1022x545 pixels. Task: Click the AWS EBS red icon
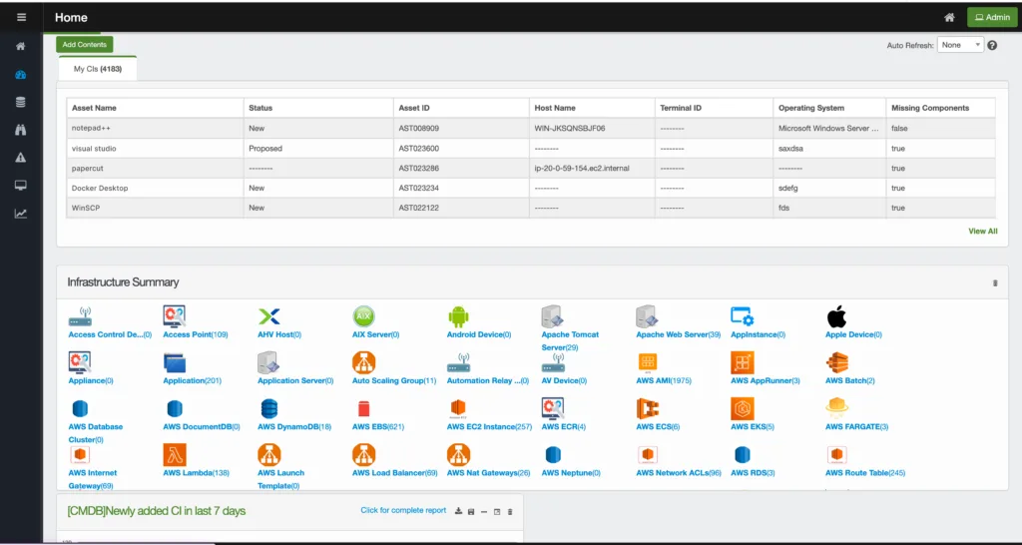[363, 409]
